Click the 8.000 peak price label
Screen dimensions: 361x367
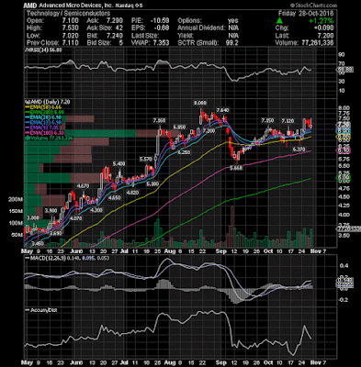click(200, 104)
